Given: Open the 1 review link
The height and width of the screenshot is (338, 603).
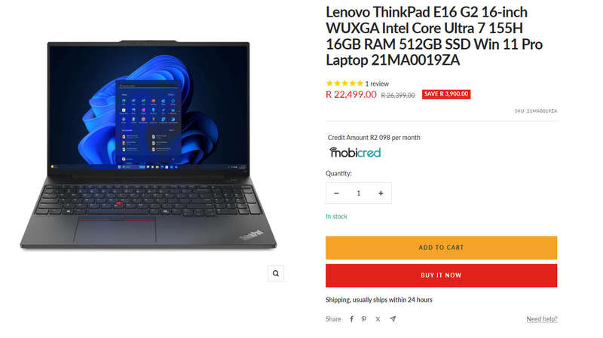Looking at the screenshot, I should (x=377, y=84).
